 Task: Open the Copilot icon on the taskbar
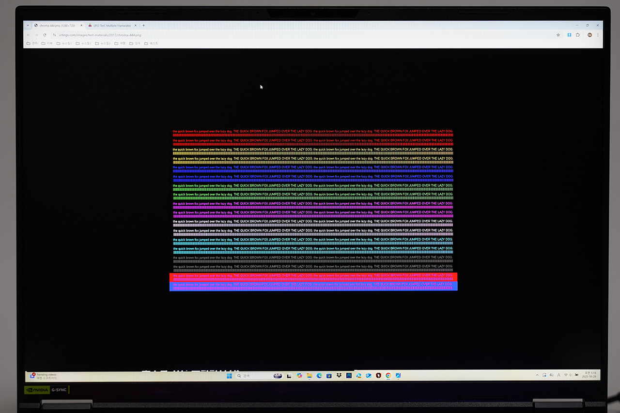pos(299,376)
